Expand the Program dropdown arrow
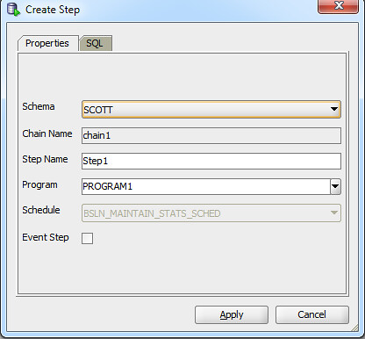The height and width of the screenshot is (339, 365). [335, 186]
